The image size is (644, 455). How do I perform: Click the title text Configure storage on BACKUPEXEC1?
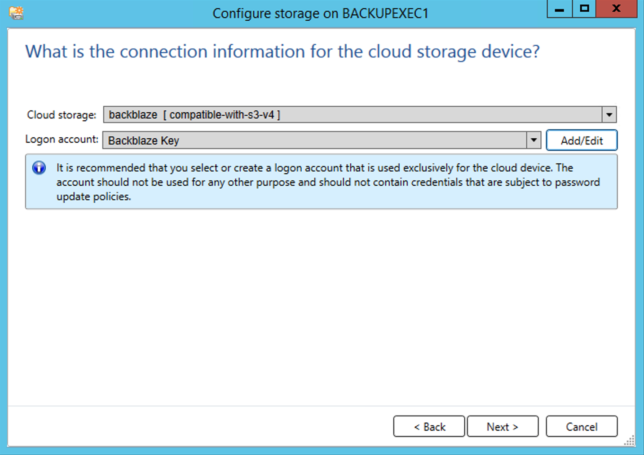click(x=320, y=13)
